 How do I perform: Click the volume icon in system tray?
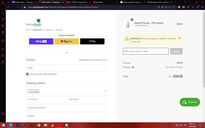coord(181,125)
